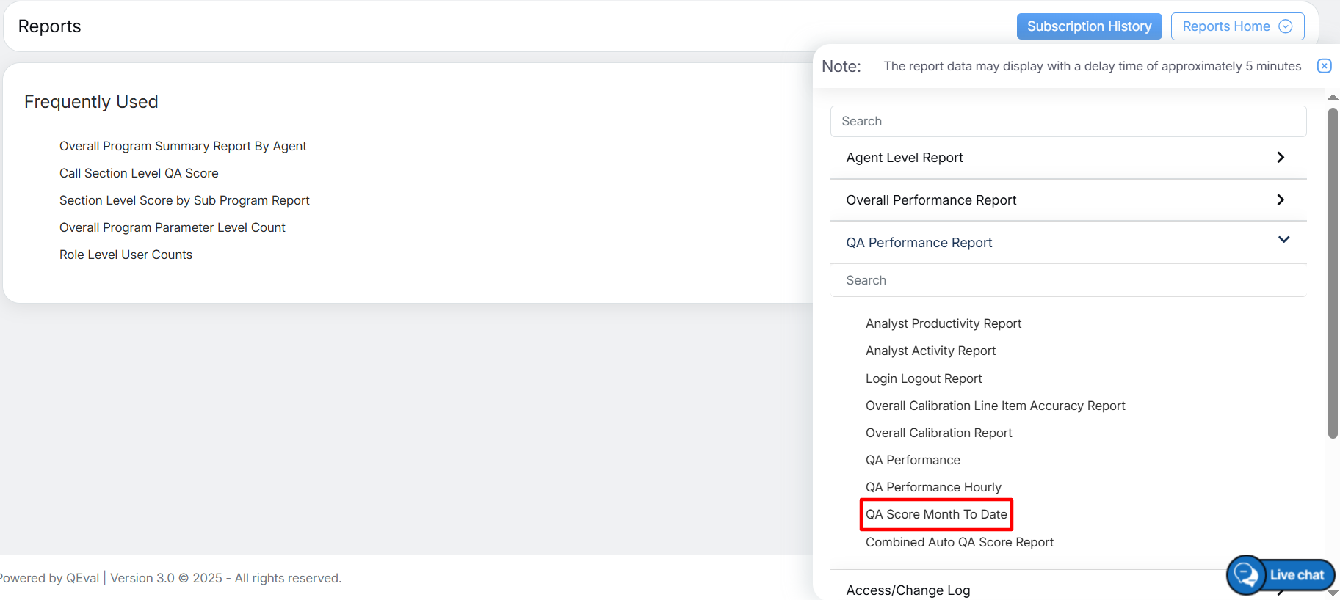The image size is (1340, 600).
Task: Click the QA Performance Search field
Action: point(1068,280)
